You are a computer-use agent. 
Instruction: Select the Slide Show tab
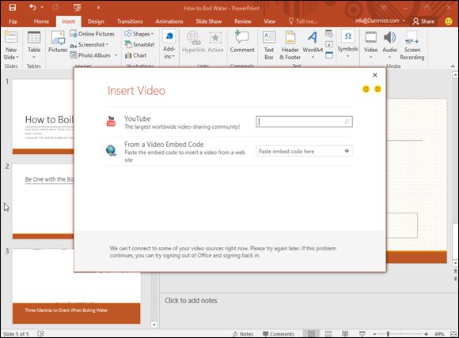pyautogui.click(x=208, y=21)
